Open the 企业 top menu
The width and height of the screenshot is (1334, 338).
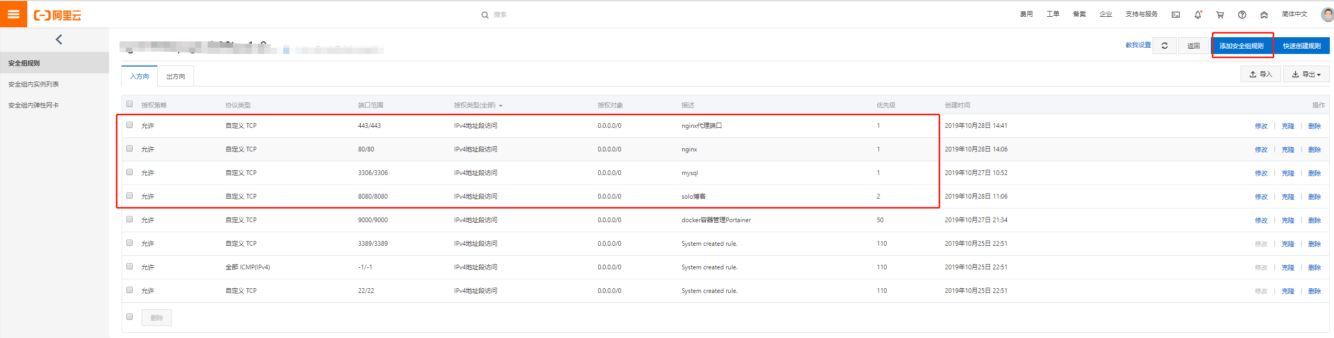coord(1105,14)
